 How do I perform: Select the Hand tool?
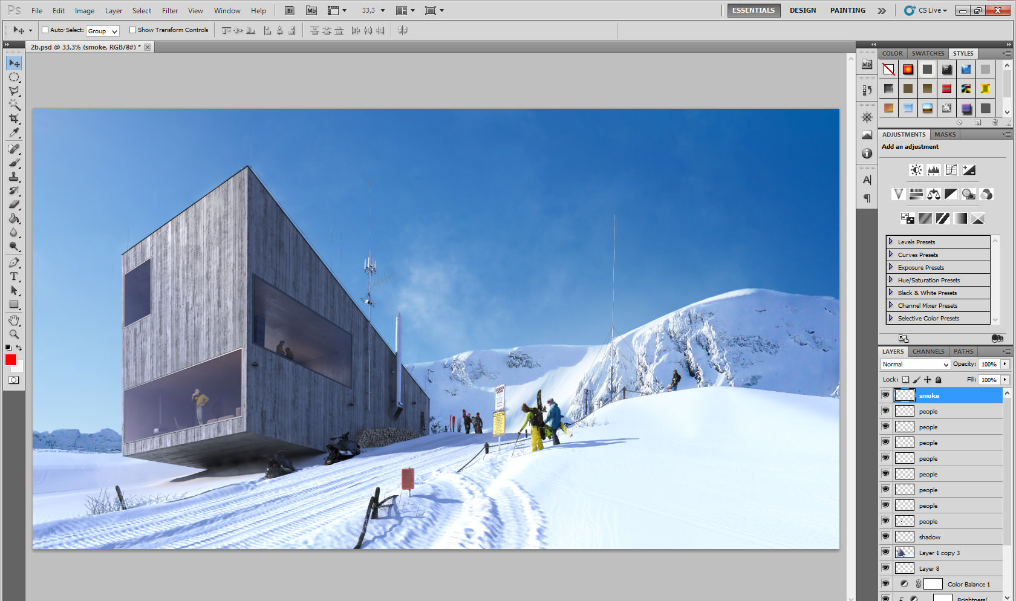click(14, 320)
